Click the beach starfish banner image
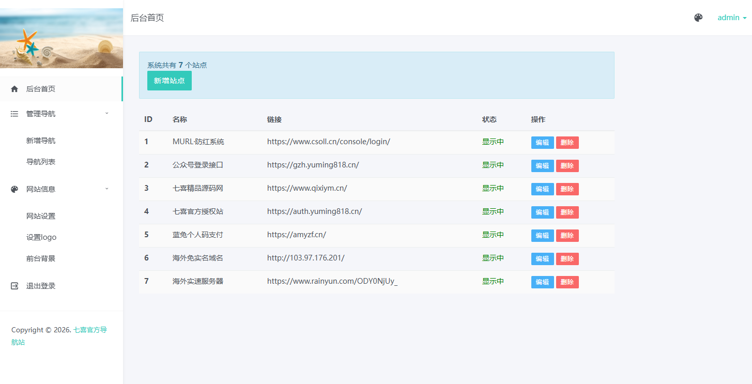The height and width of the screenshot is (384, 752). coord(62,38)
